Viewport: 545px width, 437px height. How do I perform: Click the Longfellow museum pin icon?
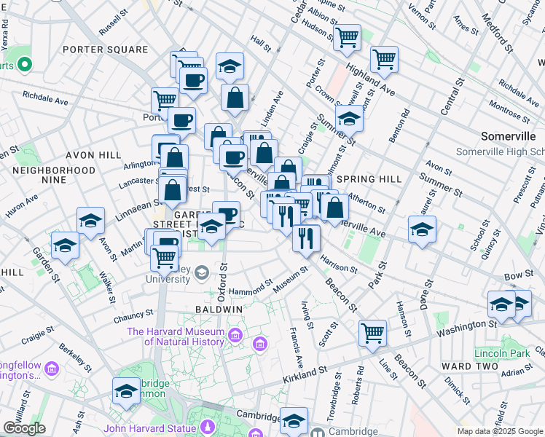pyautogui.click(x=52, y=369)
